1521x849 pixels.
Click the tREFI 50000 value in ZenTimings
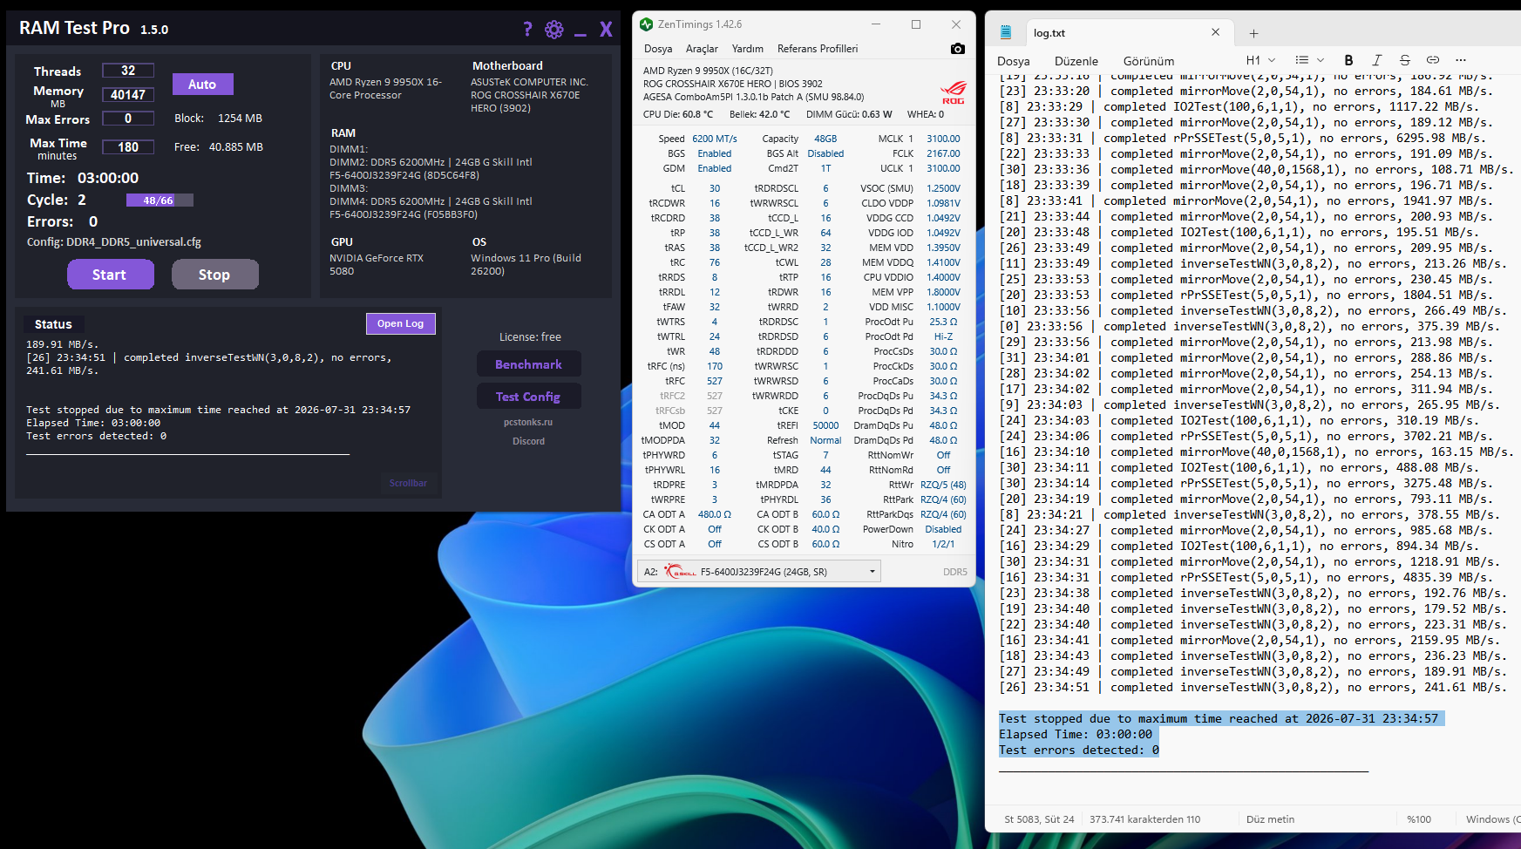pos(825,425)
